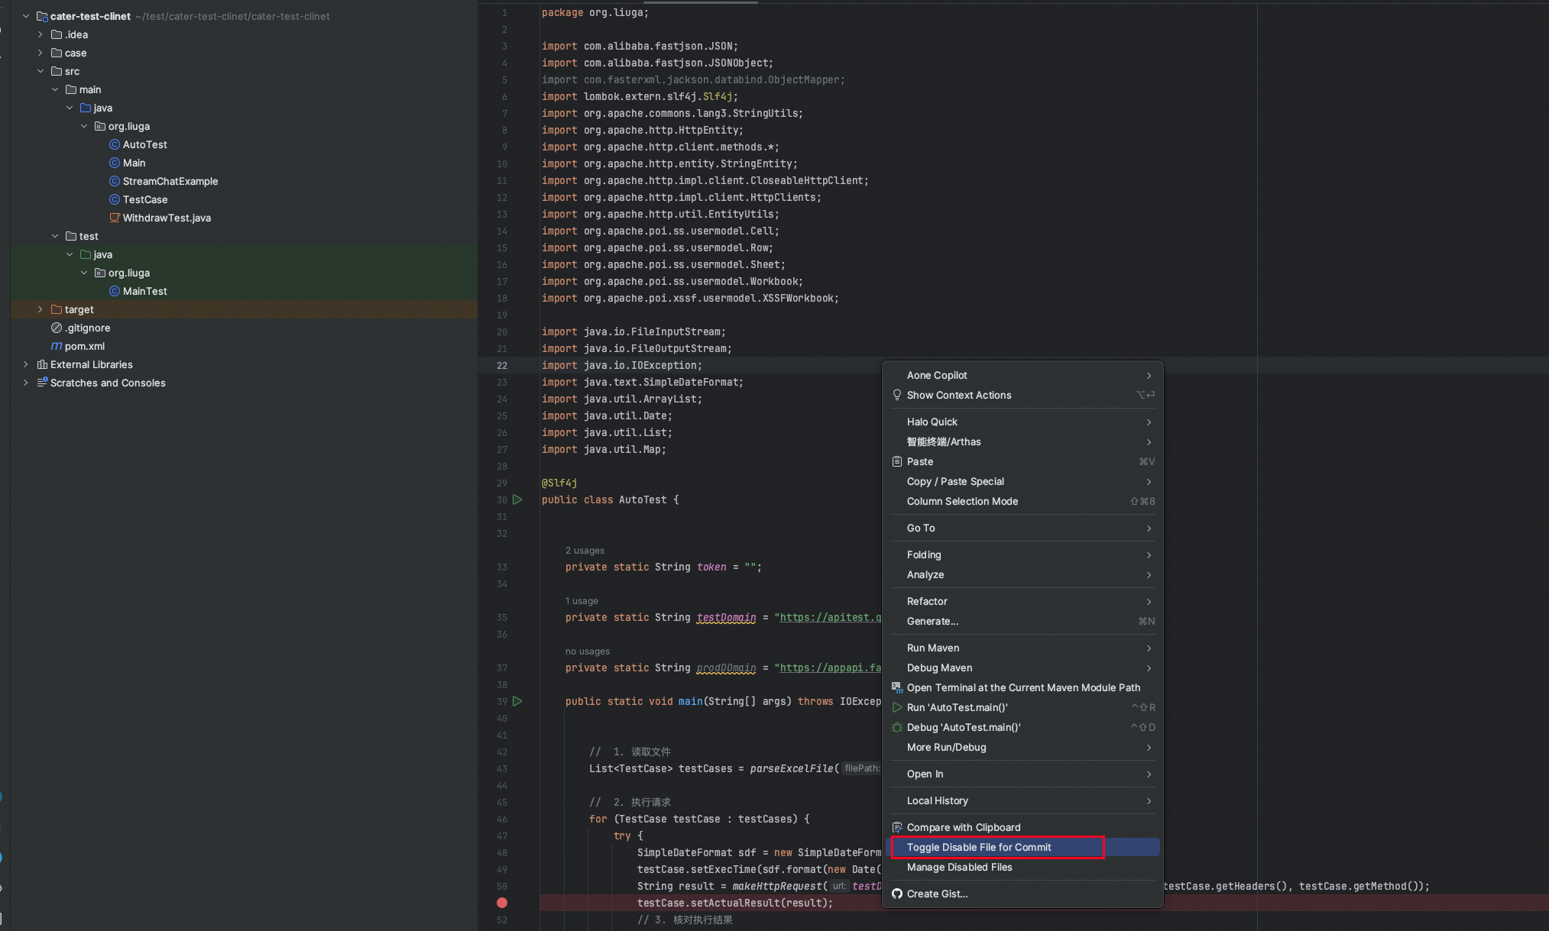Screen dimensions: 1549x931
Task: Click the Show Context Actions lightbulb icon
Action: pos(896,395)
